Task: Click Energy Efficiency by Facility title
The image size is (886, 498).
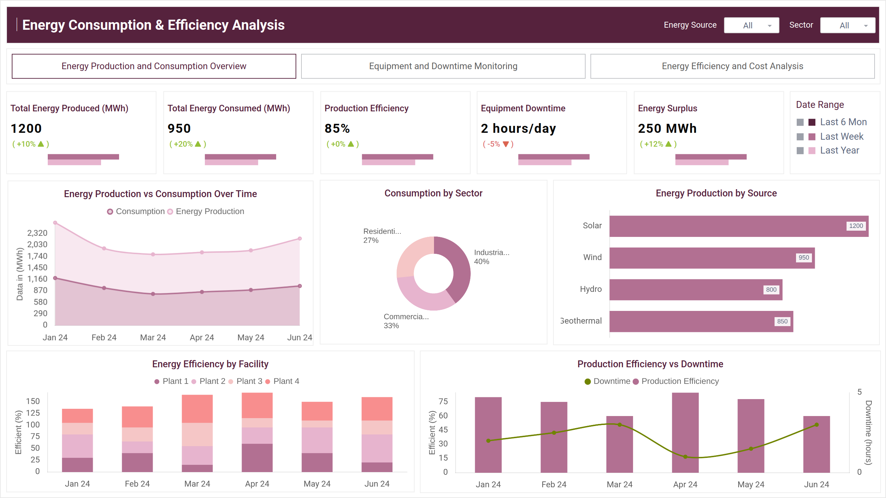Action: (x=210, y=364)
